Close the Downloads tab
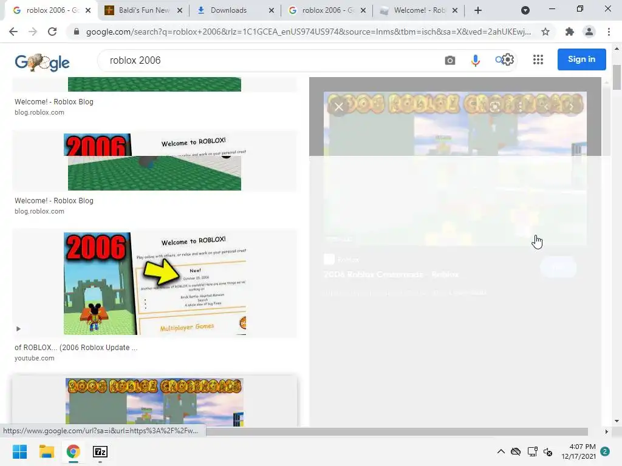Image resolution: width=622 pixels, height=466 pixels. click(272, 10)
